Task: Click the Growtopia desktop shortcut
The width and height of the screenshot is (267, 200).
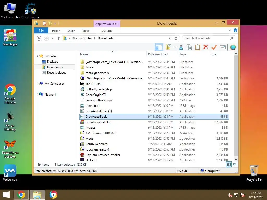Action: 10,37
